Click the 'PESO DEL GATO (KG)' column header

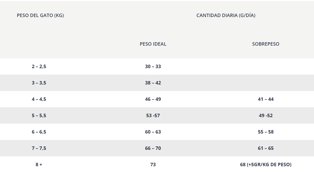[x=40, y=15]
